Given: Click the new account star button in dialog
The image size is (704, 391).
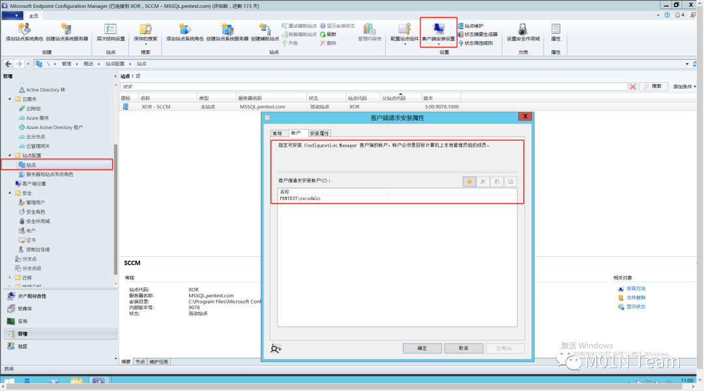Looking at the screenshot, I should tap(469, 182).
